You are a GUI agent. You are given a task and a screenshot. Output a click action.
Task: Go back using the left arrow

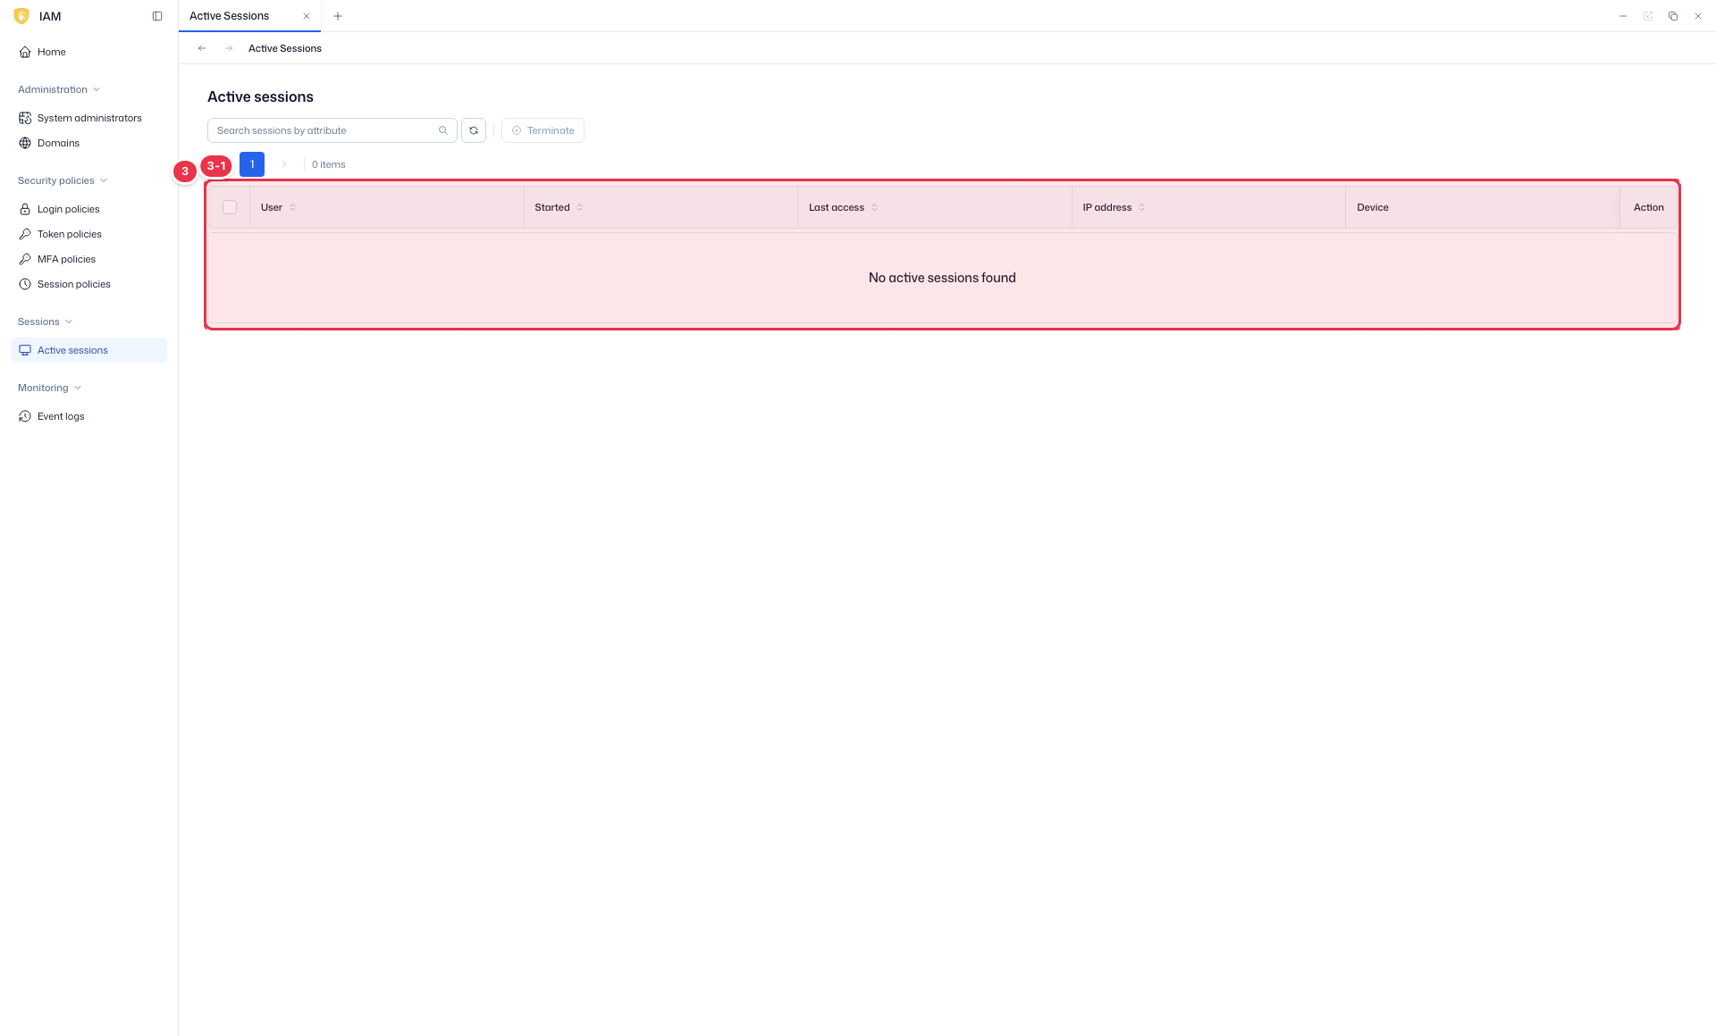tap(202, 48)
